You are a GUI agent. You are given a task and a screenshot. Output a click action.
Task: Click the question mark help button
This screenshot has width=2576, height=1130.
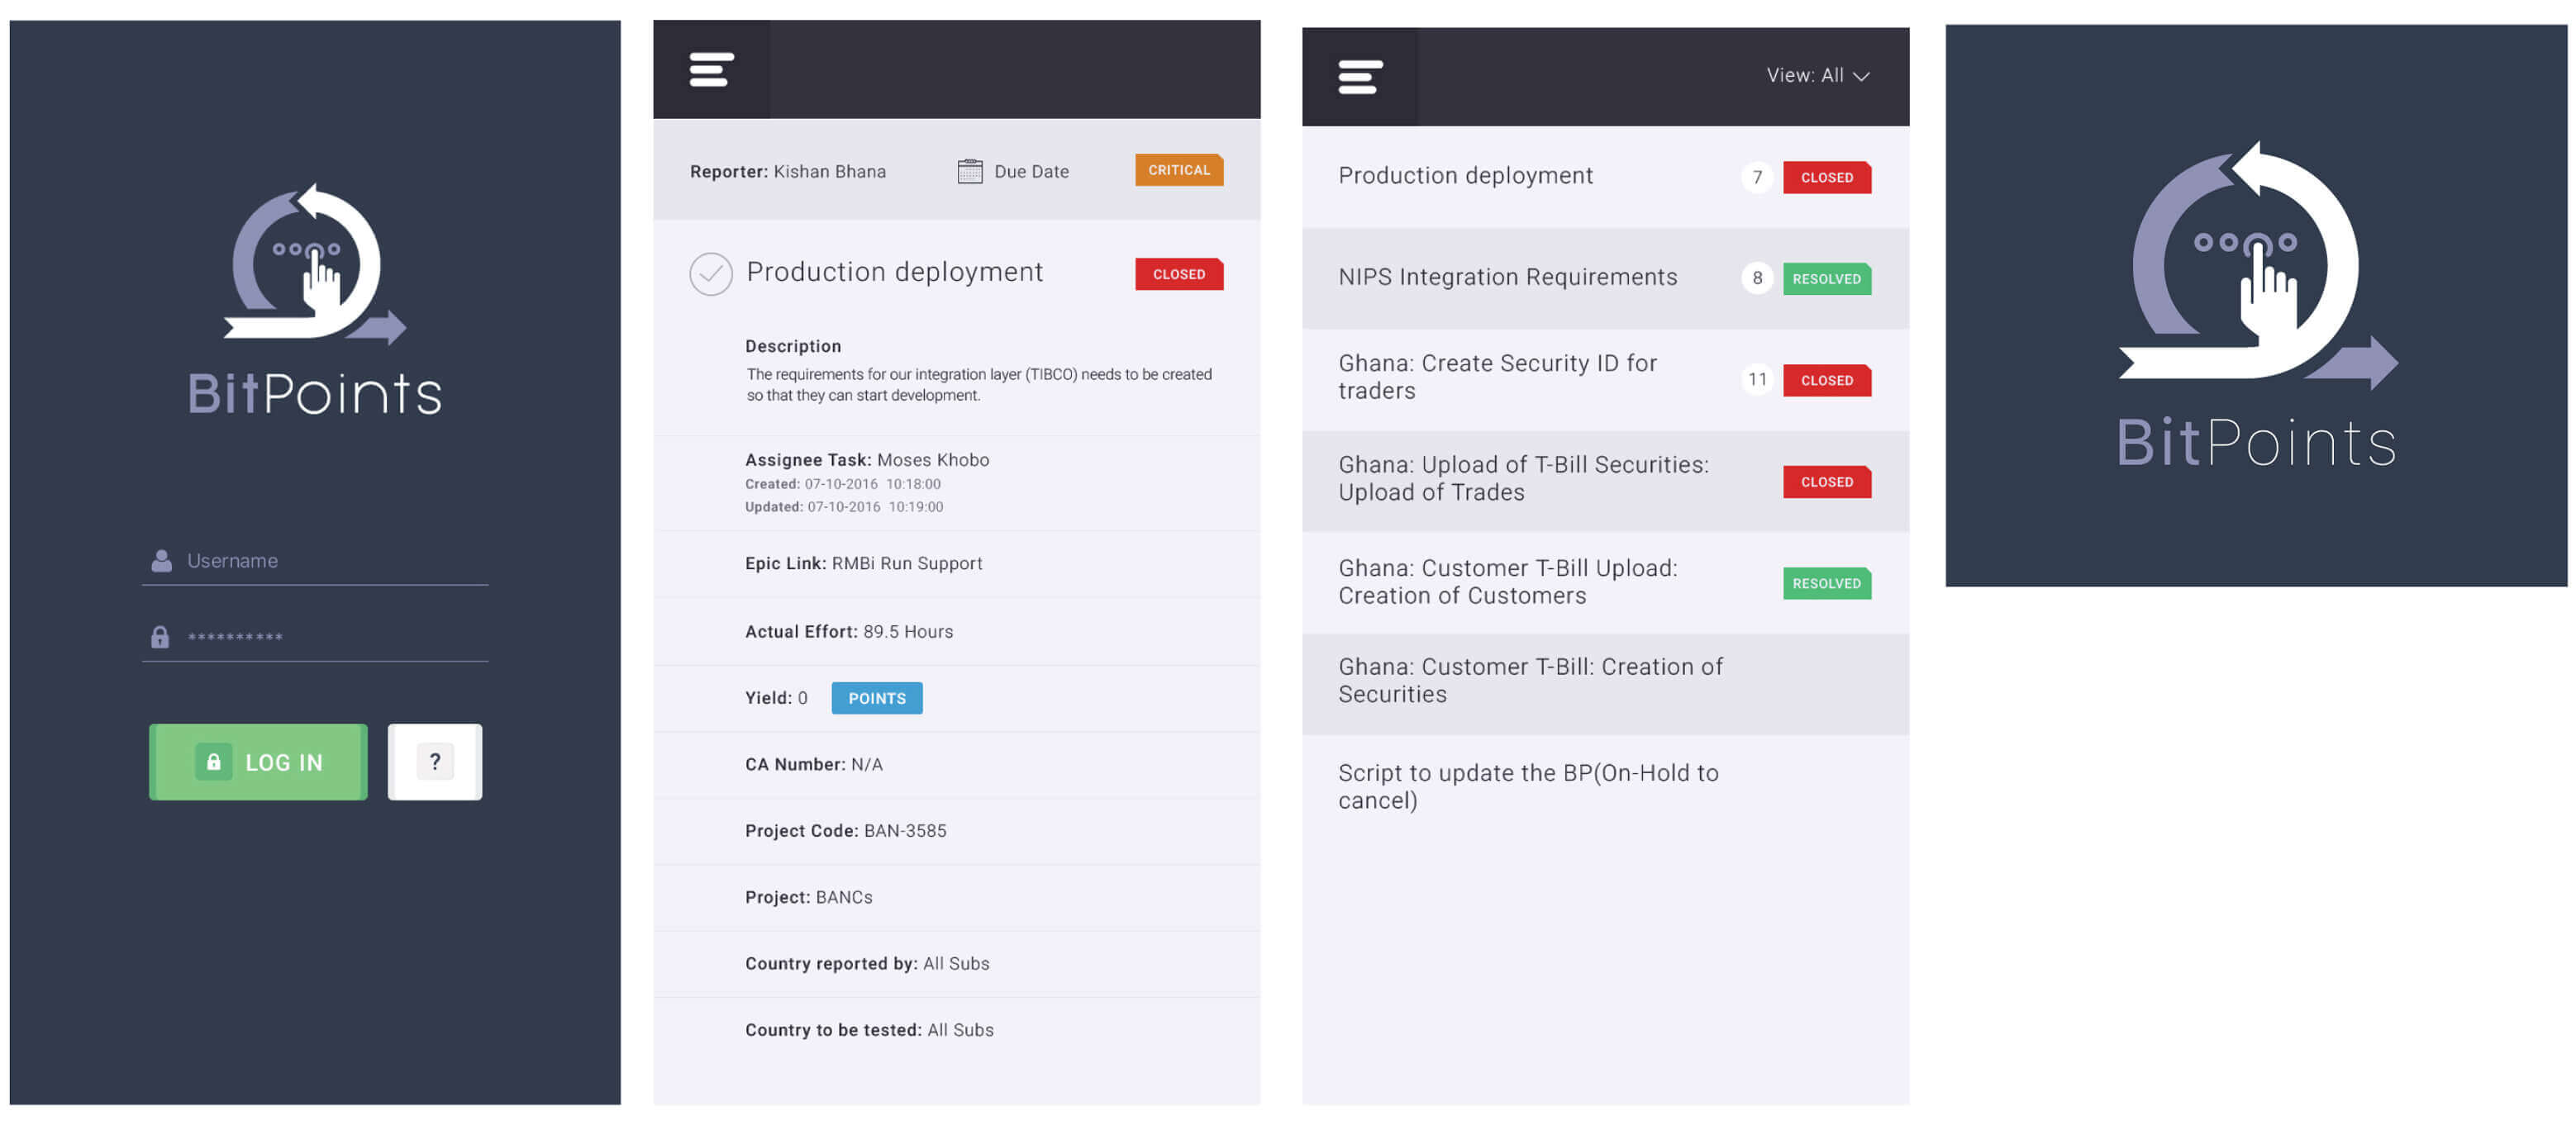point(435,762)
